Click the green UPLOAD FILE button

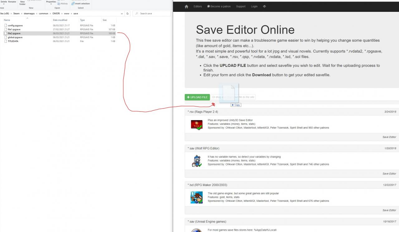click(197, 97)
